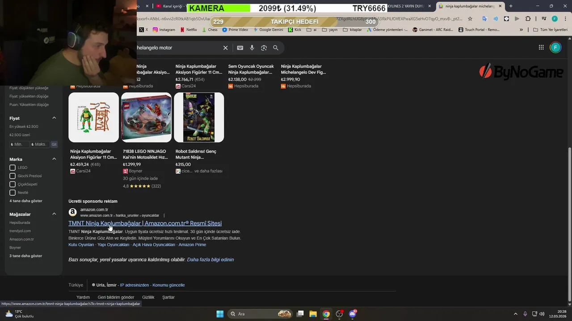
Task: Open the Robot Saldırısı product thumbnail
Action: 199,117
